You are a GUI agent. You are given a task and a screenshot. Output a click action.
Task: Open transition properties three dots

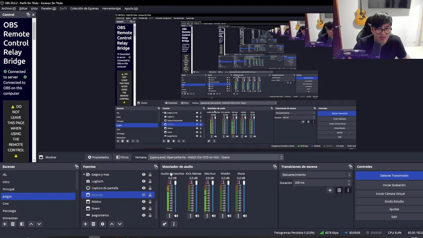(348, 190)
